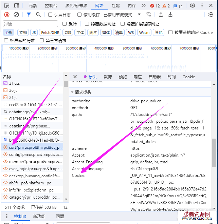Toggle the network filter funnel icon

tap(29, 15)
